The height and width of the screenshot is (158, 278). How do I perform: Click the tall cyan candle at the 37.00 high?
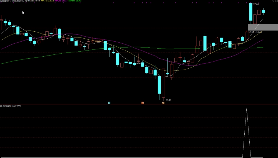point(251,12)
